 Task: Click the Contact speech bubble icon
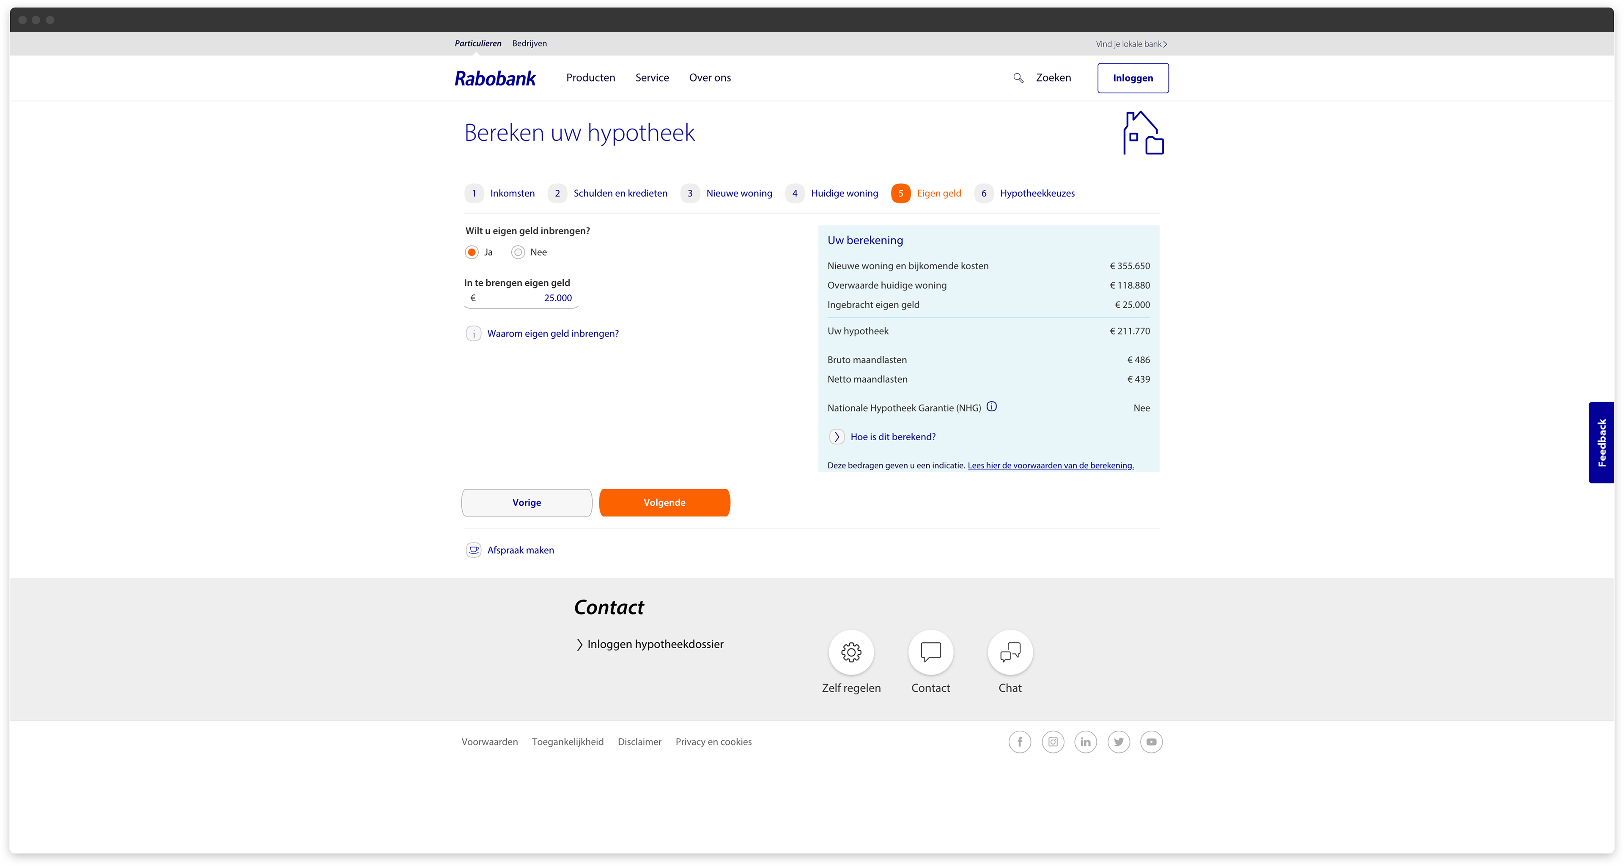tap(930, 652)
